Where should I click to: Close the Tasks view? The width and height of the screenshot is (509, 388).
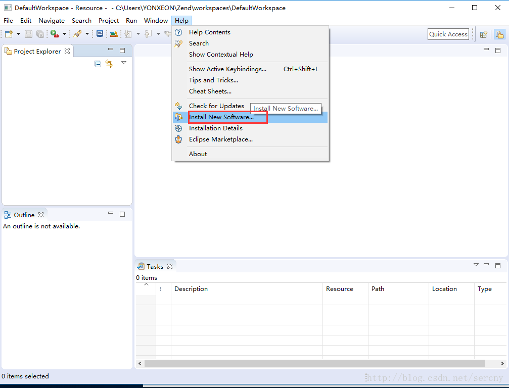pyautogui.click(x=170, y=266)
